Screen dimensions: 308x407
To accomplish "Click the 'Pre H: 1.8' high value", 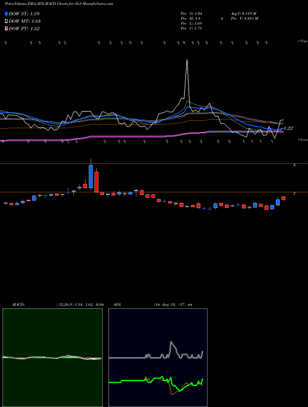I will click(190, 18).
